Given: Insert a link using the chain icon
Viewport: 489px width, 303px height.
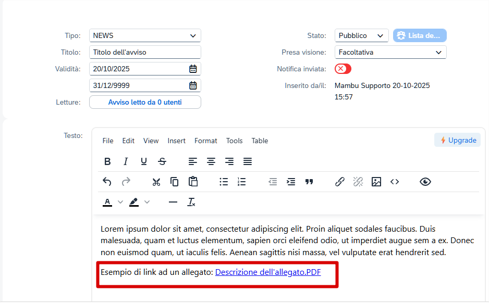Looking at the screenshot, I should [340, 182].
